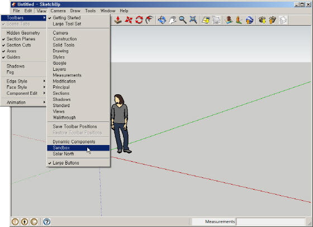Viewport: 313px width, 227px height.
Task: Click the Zoom magnifying glass tool
Action: click(x=183, y=20)
